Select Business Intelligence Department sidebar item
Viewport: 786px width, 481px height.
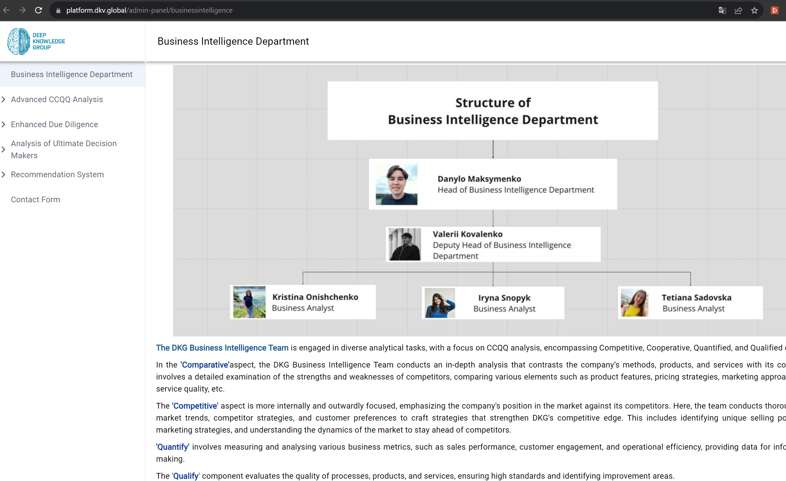pos(71,74)
